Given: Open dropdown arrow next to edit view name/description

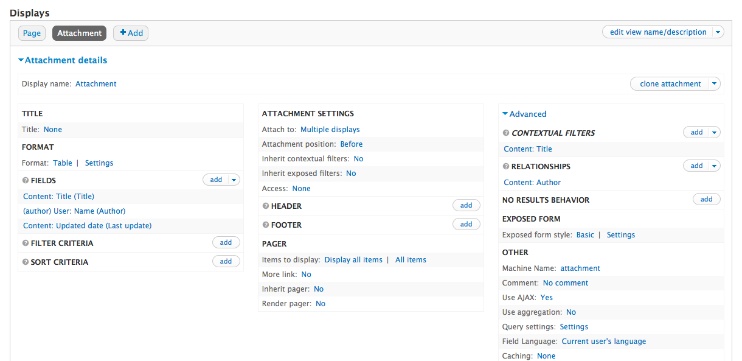Looking at the screenshot, I should (718, 32).
